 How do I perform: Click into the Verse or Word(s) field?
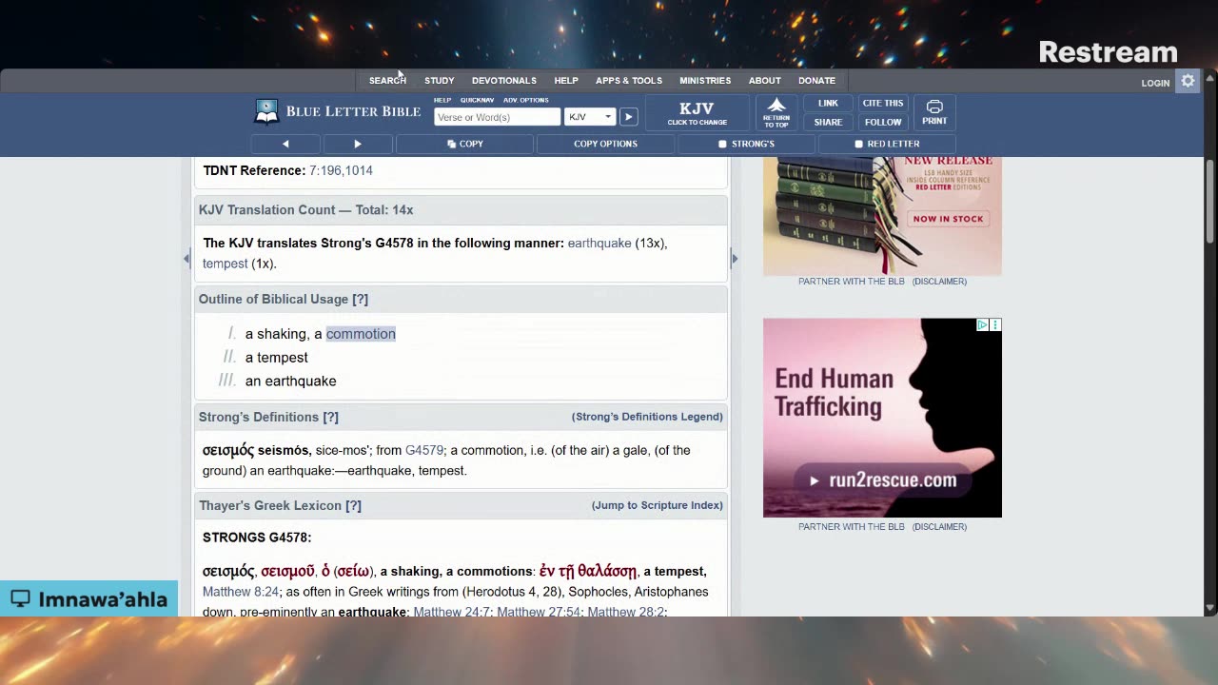tap(497, 117)
